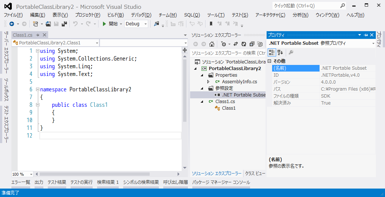Open the 出力 output tab

[x=39, y=182]
